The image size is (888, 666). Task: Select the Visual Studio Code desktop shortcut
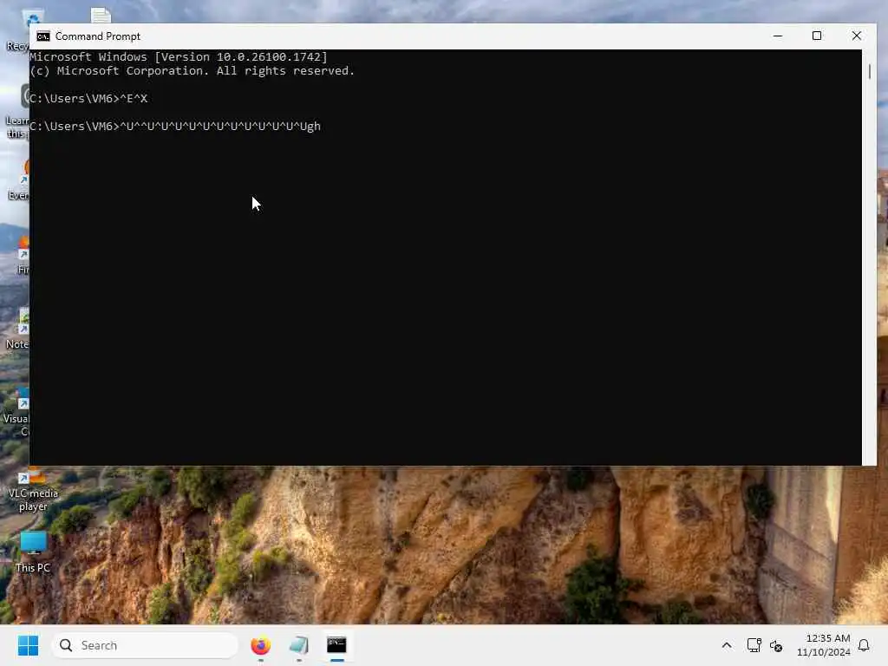[17, 412]
